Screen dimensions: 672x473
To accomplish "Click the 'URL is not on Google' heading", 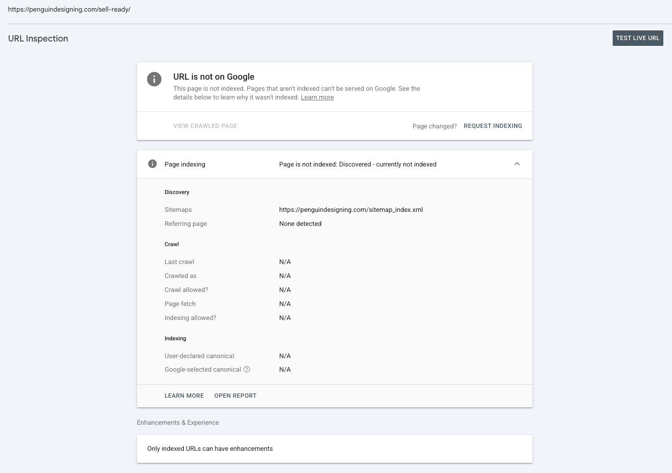I will click(214, 77).
